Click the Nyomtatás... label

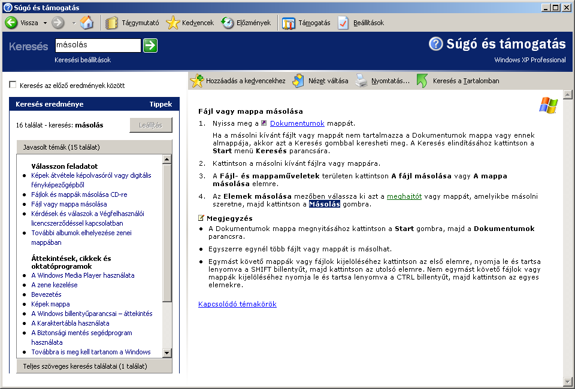tap(391, 81)
